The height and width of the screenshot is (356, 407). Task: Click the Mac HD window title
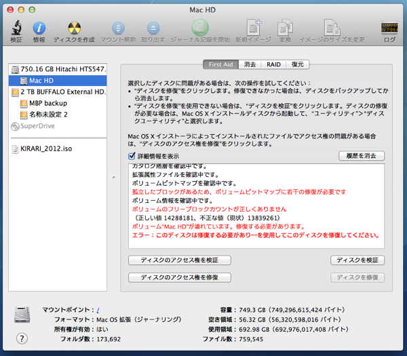(x=202, y=10)
